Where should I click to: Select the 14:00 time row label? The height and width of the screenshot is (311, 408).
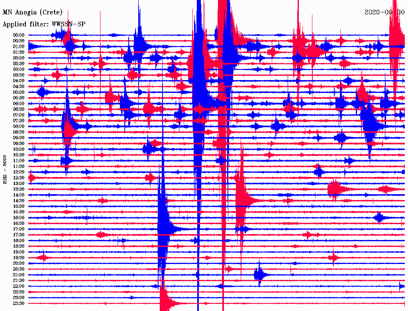pos(19,195)
